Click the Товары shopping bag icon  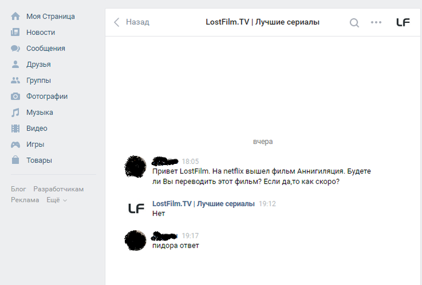15,160
